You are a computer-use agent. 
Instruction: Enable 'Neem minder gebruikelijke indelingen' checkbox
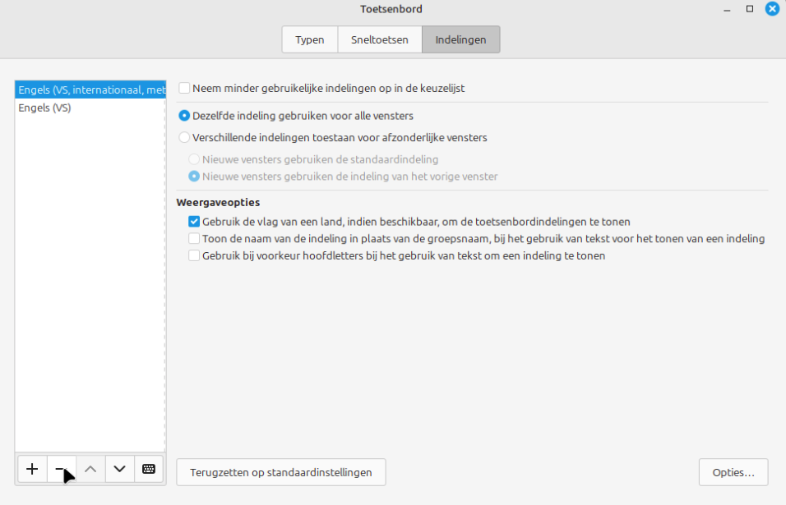pos(184,88)
